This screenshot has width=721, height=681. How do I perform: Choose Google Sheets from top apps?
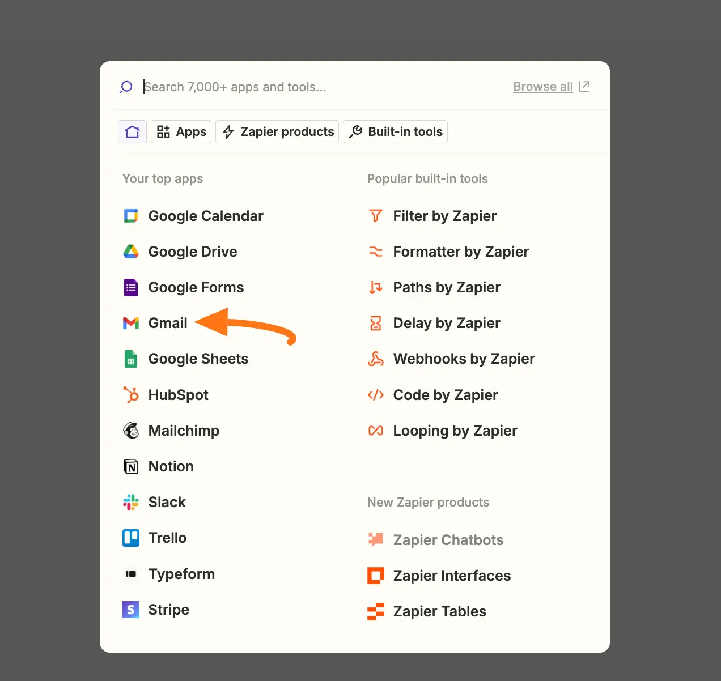click(x=198, y=359)
